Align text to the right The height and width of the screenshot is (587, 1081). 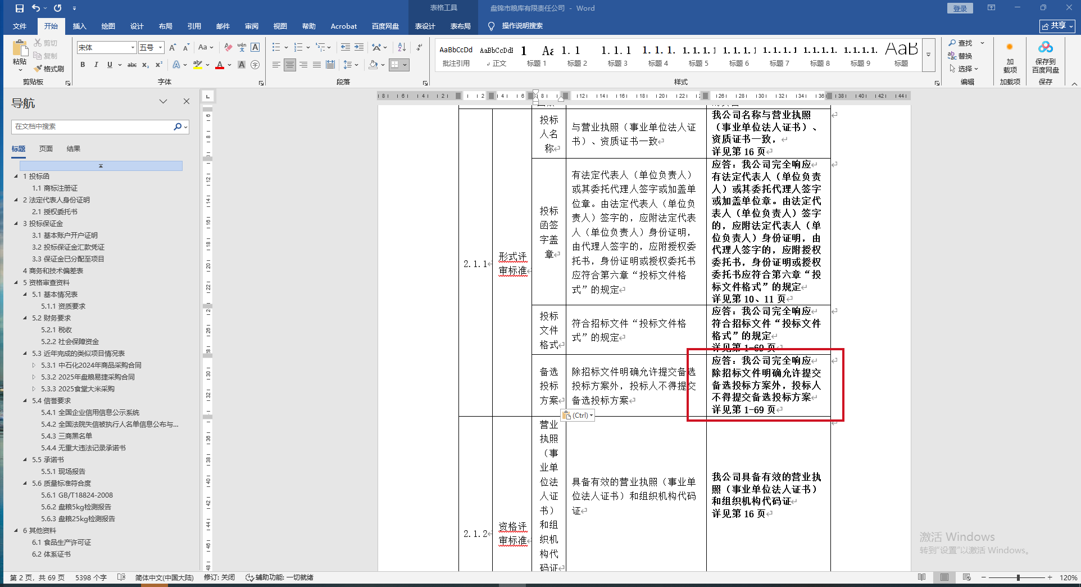[303, 65]
